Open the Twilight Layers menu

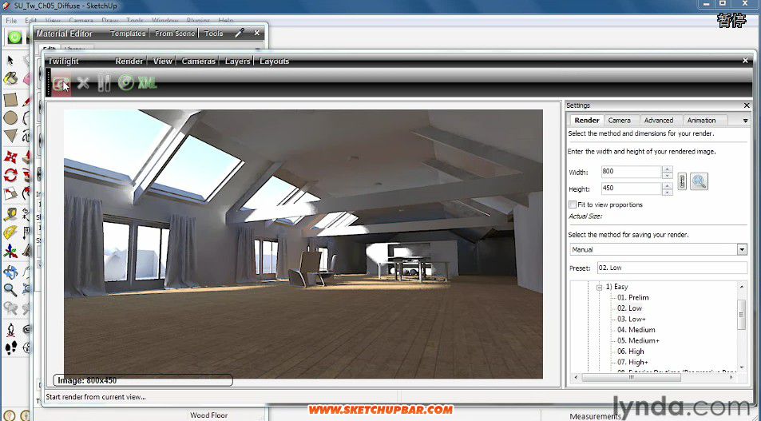click(x=237, y=62)
